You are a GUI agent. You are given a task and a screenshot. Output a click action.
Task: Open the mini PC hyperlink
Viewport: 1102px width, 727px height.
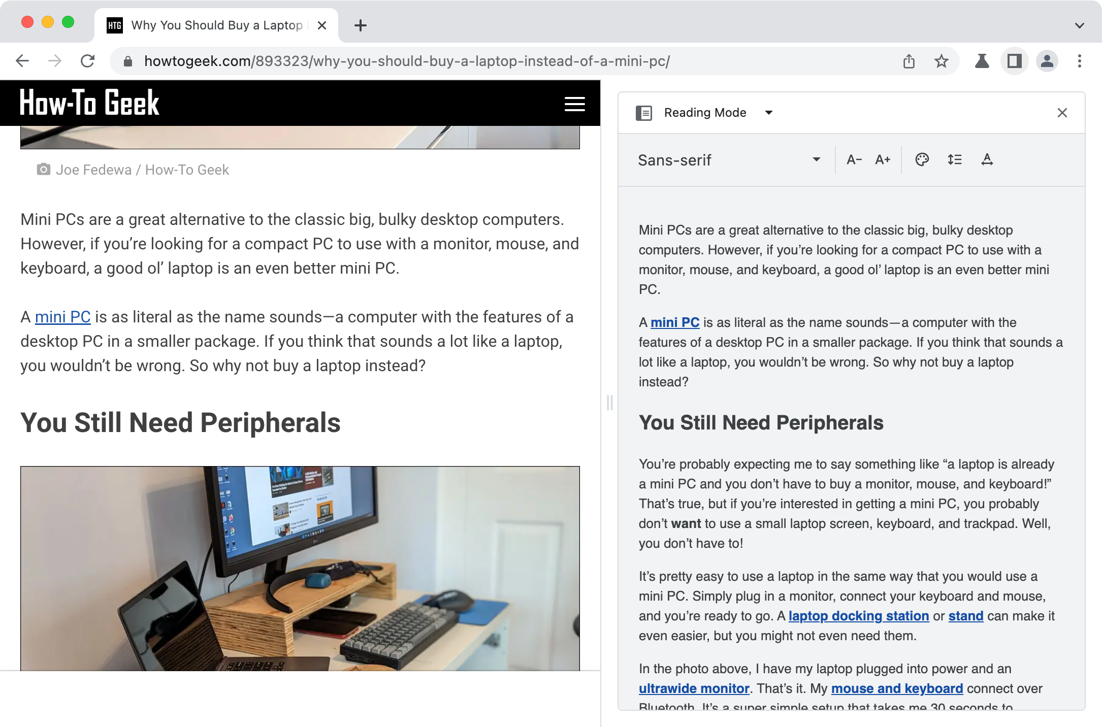[x=62, y=317]
